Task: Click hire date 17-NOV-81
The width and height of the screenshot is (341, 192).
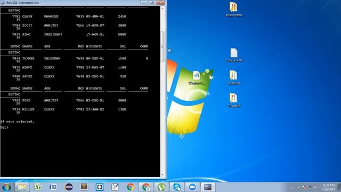Action: (x=95, y=34)
